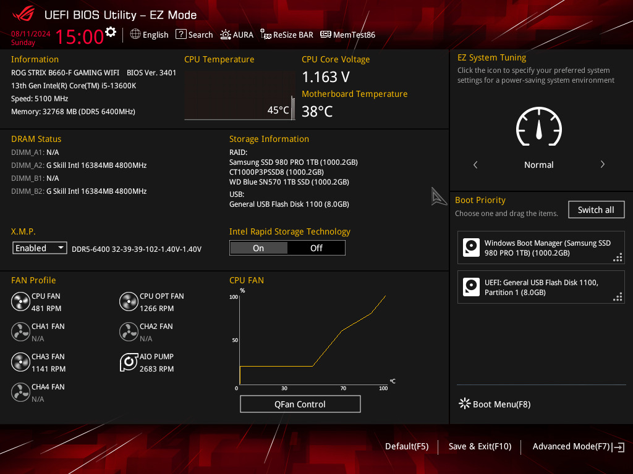The width and height of the screenshot is (633, 474).
Task: Click the 15:00 clock display
Action: [80, 36]
